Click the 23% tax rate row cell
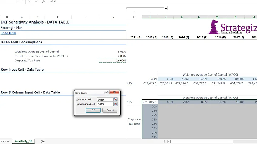257x144 pixels. (150, 120)
